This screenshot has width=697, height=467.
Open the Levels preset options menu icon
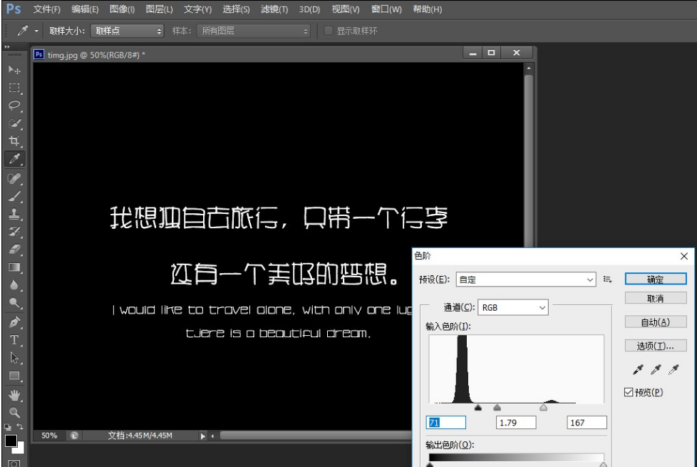608,279
